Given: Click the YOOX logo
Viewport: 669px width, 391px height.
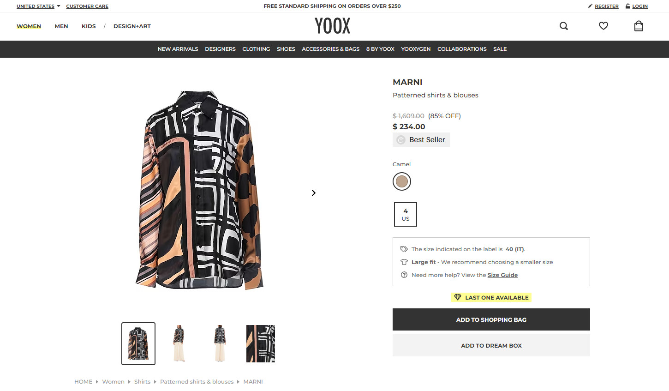Looking at the screenshot, I should coord(332,26).
